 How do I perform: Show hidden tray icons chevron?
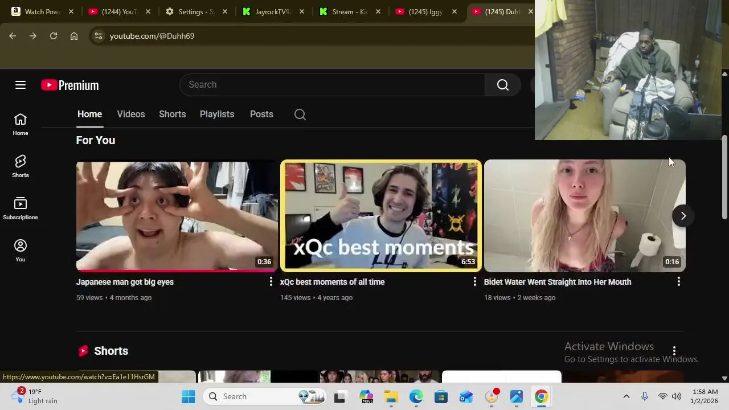pos(626,396)
